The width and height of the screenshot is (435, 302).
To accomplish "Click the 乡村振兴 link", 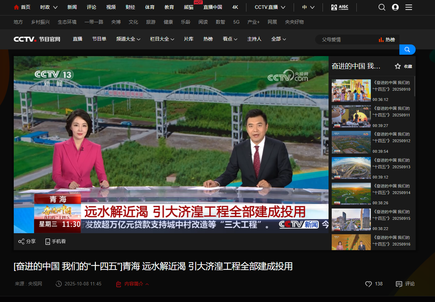I will point(40,22).
